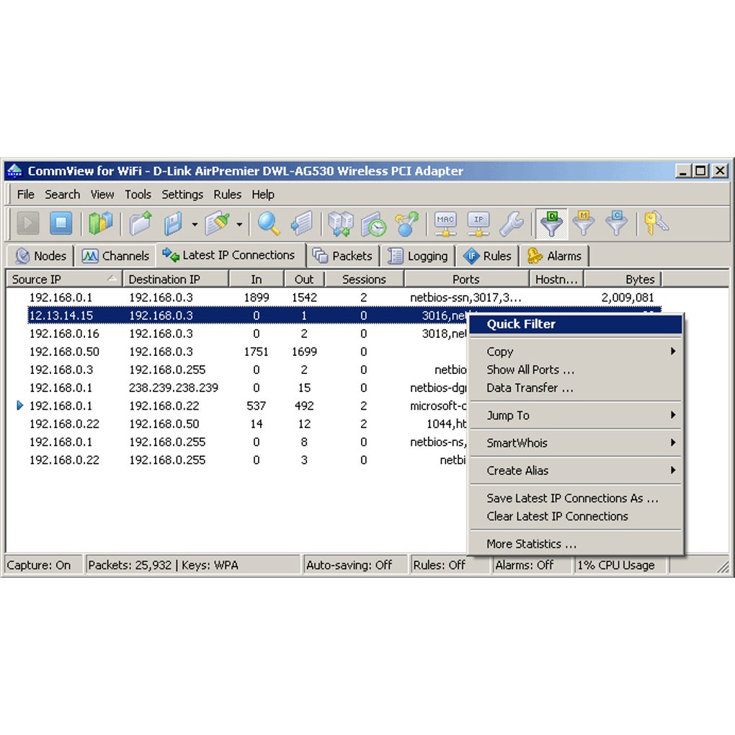Viewport: 735px width, 735px height.
Task: Open the reconstruct session books icon
Action: [341, 223]
